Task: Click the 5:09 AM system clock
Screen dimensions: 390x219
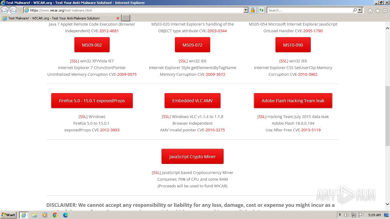Action: click(374, 215)
